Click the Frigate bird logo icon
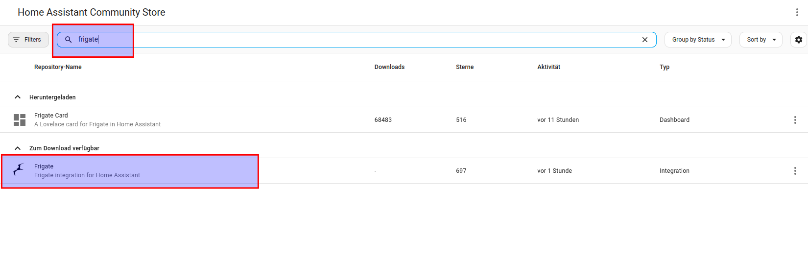The image size is (808, 259). click(19, 170)
